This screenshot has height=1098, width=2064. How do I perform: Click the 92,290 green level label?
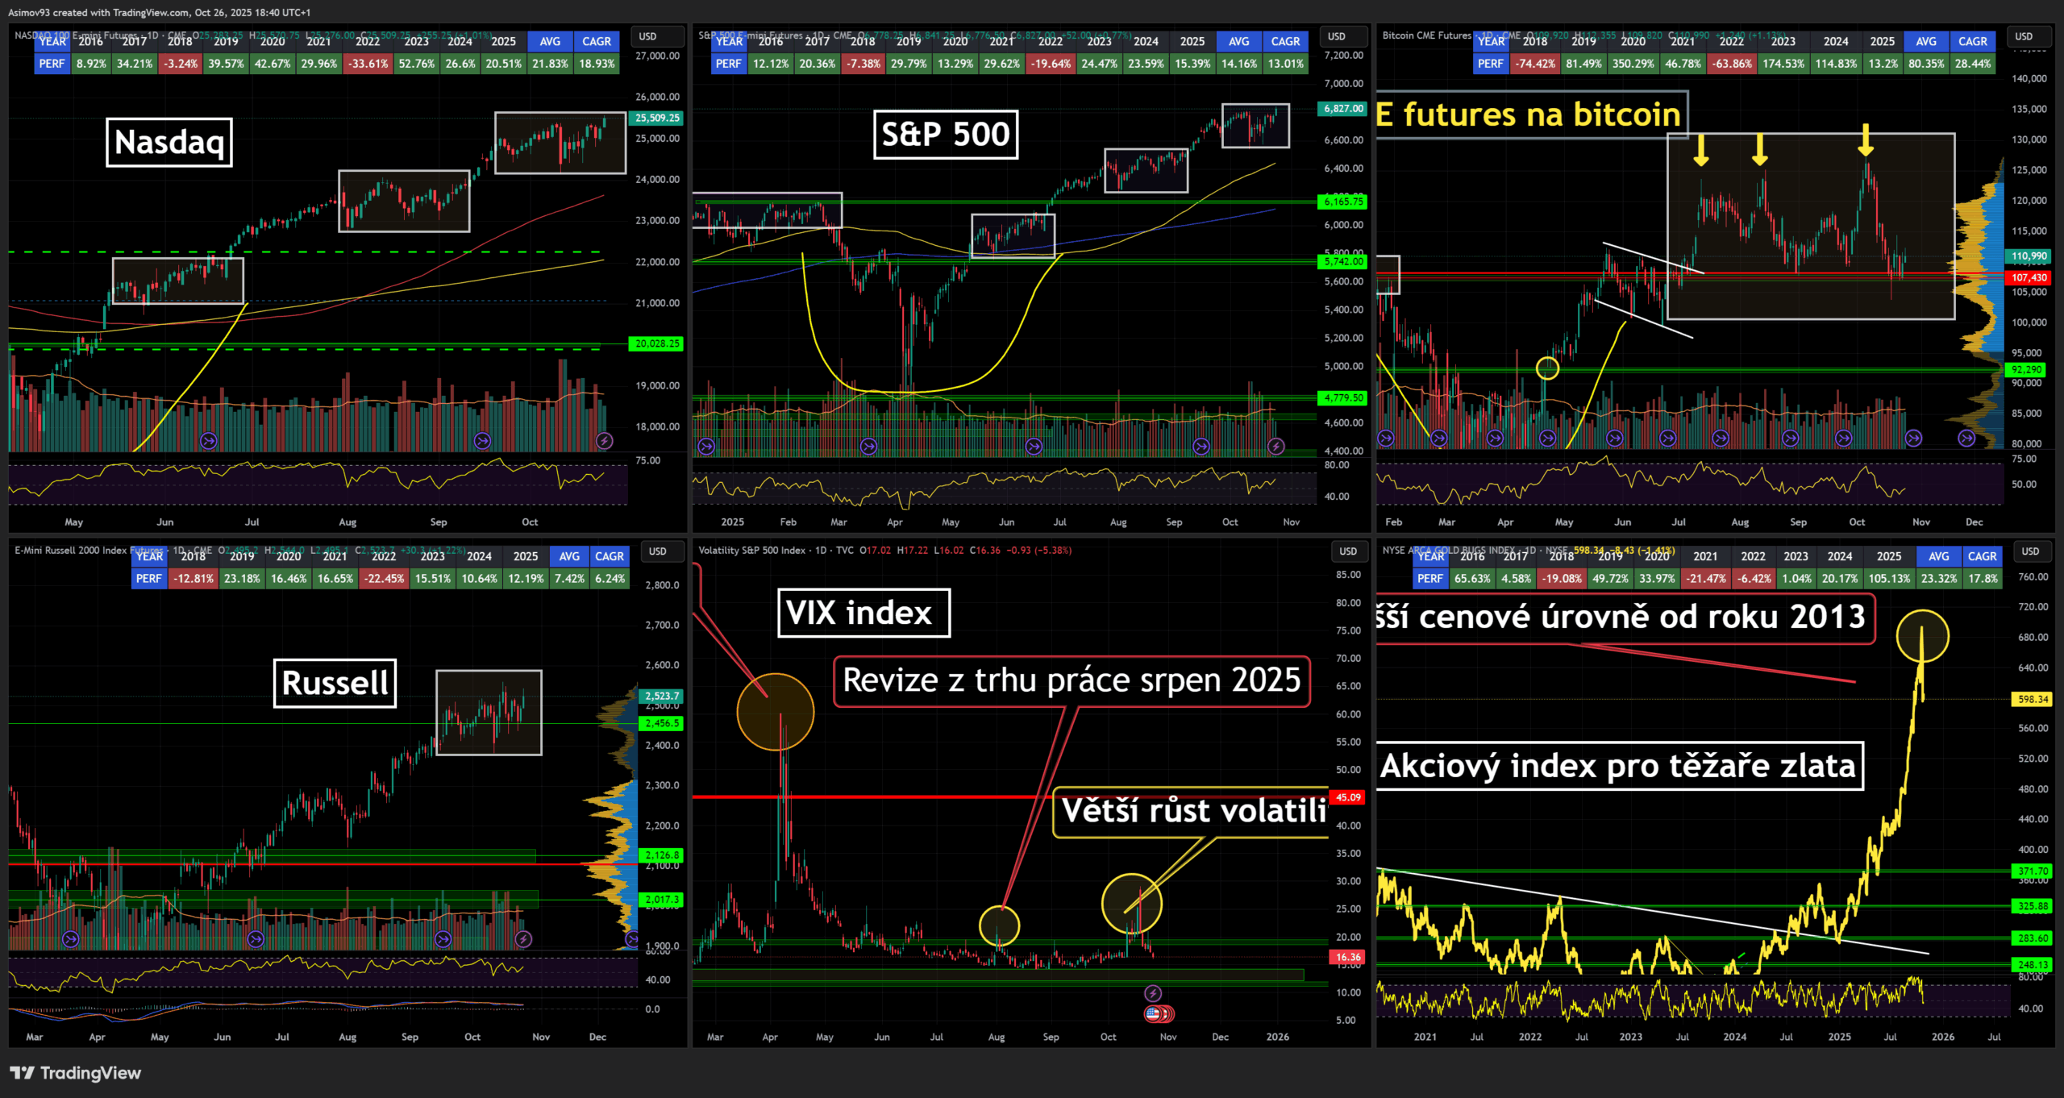[x=2027, y=370]
